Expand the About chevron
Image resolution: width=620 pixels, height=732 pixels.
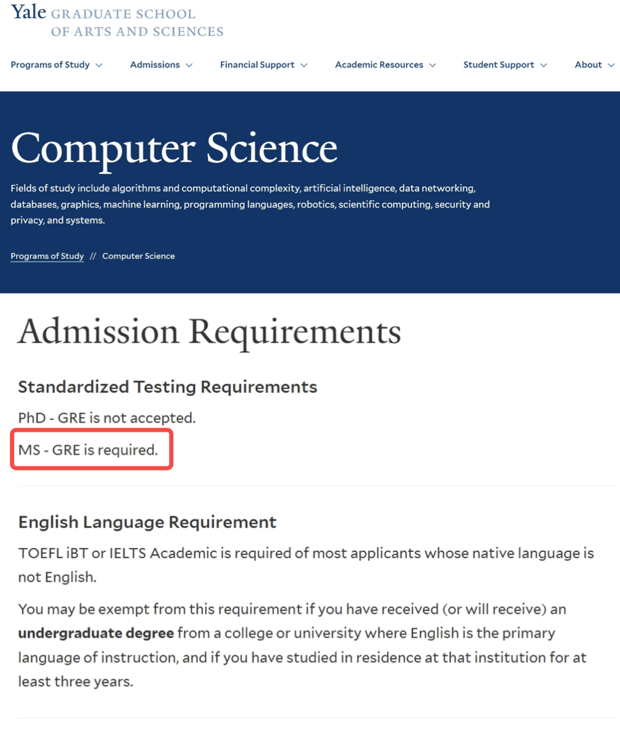click(611, 65)
